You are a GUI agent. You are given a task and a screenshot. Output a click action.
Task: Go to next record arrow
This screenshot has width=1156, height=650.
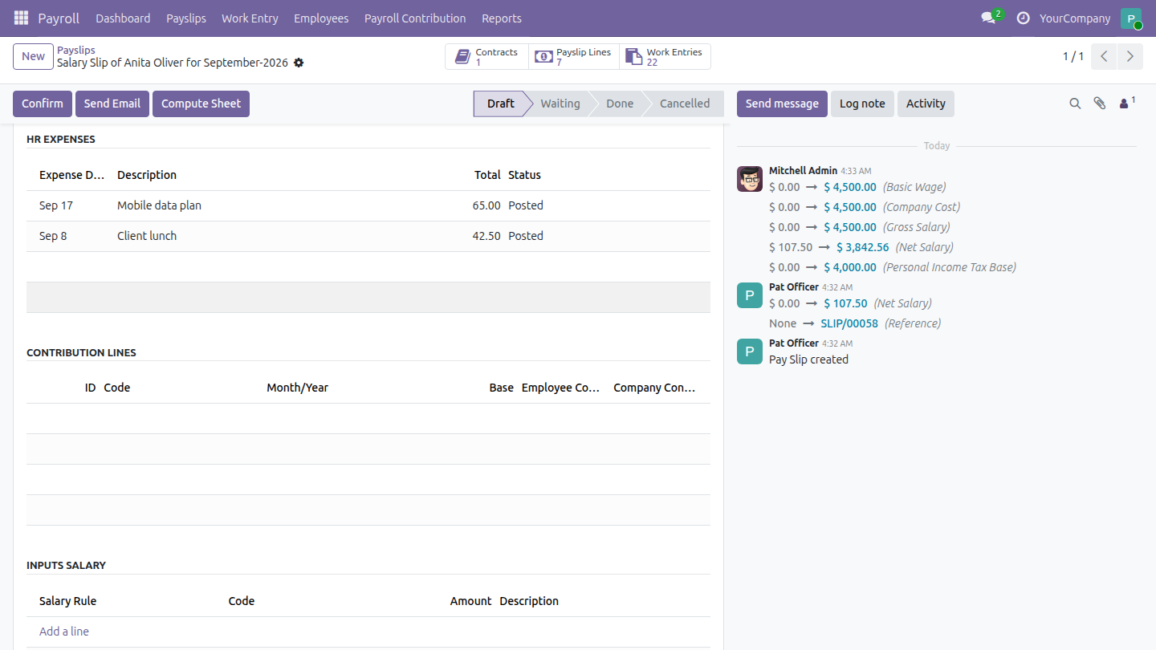click(1130, 56)
